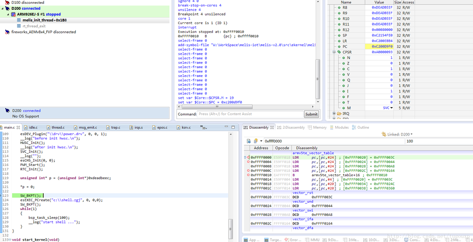This screenshot has width=473, height=242.
Task: Click the command history vertical scrollbar
Action: point(318,79)
